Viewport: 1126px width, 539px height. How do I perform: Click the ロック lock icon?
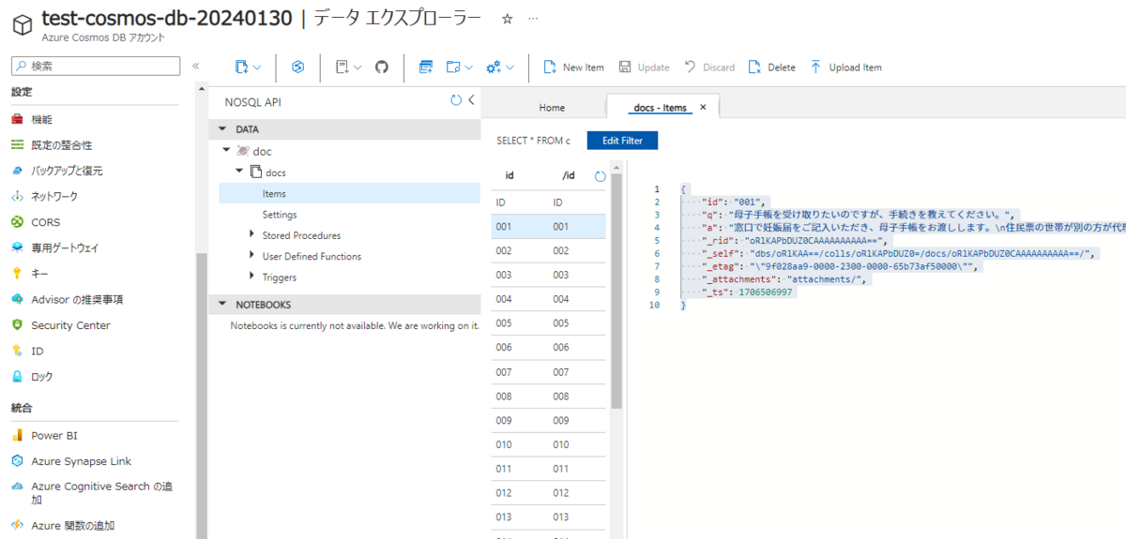pos(17,376)
